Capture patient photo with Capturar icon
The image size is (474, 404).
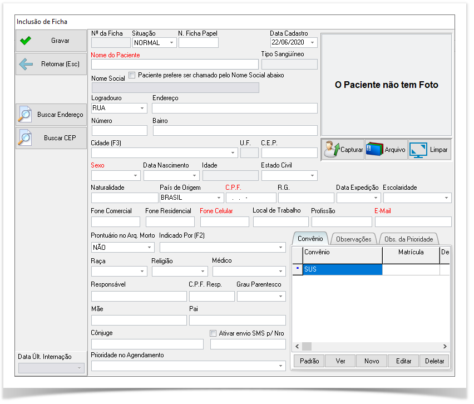pyautogui.click(x=332, y=150)
